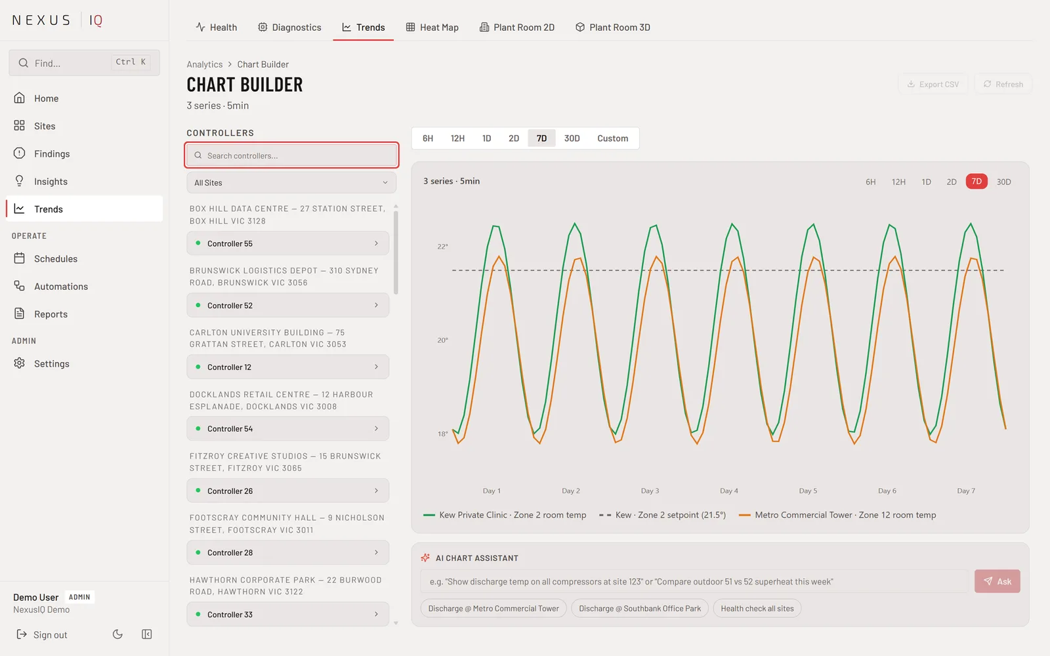The height and width of the screenshot is (656, 1050).
Task: Toggle Kew Private Clinic green legend series
Action: 505,515
